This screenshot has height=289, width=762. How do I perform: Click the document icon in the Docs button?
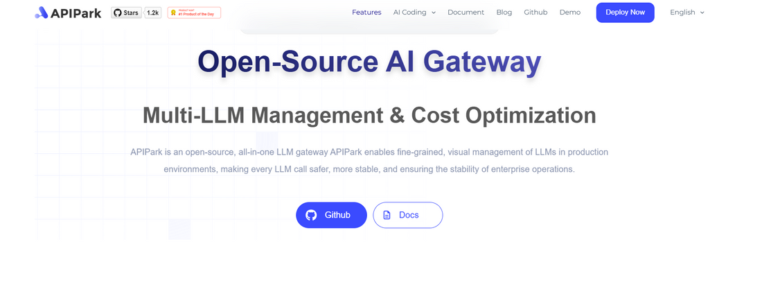(x=387, y=215)
